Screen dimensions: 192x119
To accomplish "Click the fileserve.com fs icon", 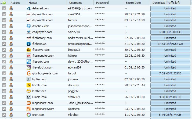I will pyautogui.click(x=29, y=50).
